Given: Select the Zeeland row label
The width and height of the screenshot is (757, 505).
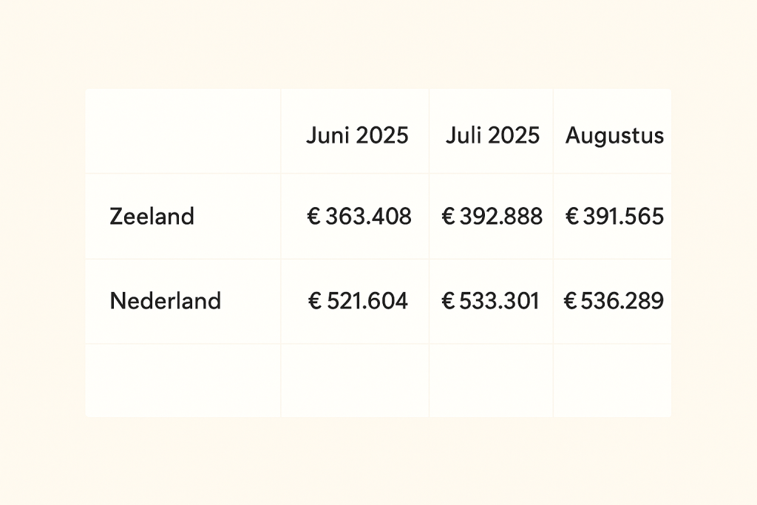Looking at the screenshot, I should tap(152, 217).
